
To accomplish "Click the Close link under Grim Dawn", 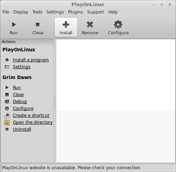I will pos(18,95).
